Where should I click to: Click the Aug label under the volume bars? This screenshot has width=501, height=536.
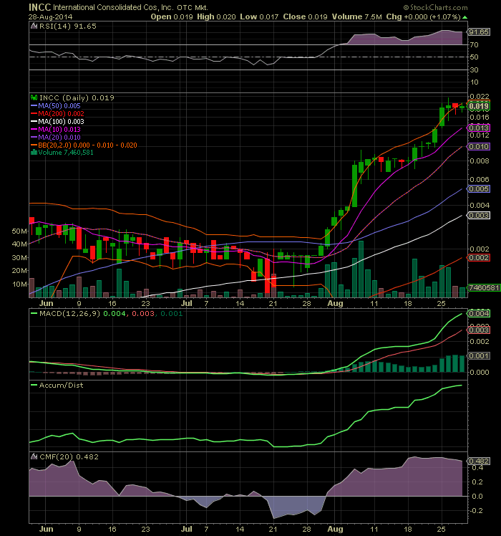[335, 303]
